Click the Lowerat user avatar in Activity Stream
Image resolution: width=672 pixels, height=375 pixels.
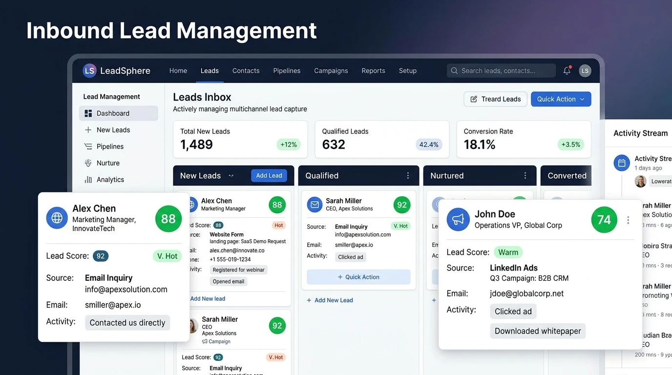(x=641, y=181)
